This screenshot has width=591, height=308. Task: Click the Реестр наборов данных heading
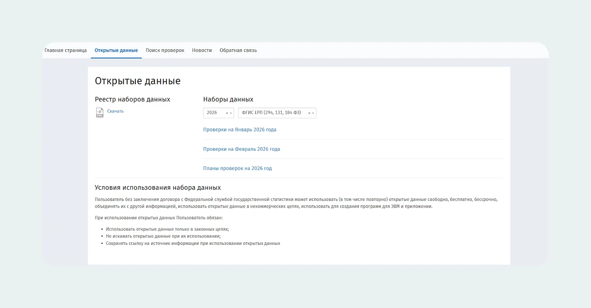click(x=133, y=99)
